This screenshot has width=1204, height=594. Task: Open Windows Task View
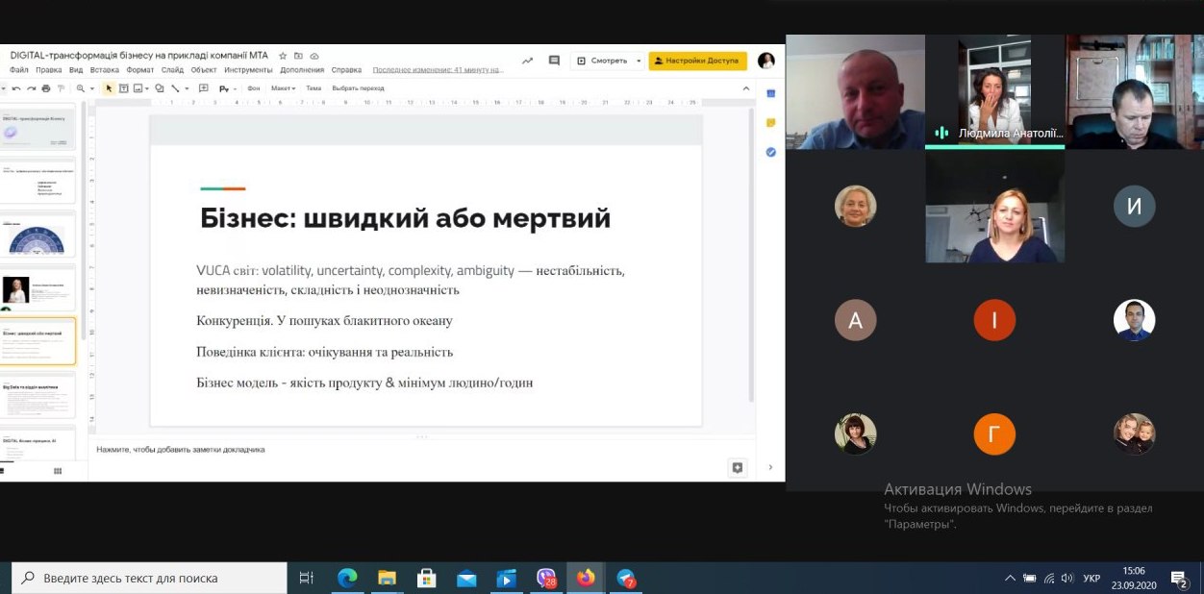click(307, 578)
